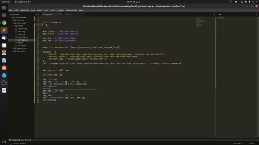The image size is (259, 145).
Task: Open Rhythmbox from the dock
Action: point(4,53)
